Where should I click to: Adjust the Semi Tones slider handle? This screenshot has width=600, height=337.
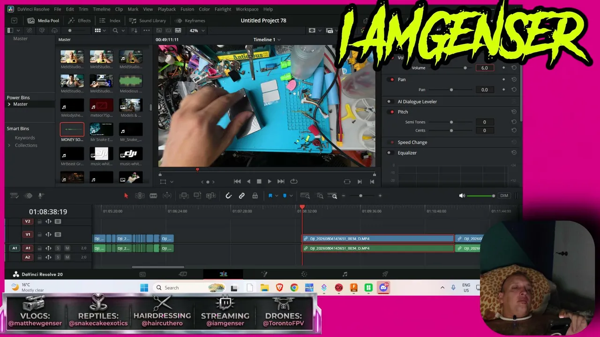451,122
